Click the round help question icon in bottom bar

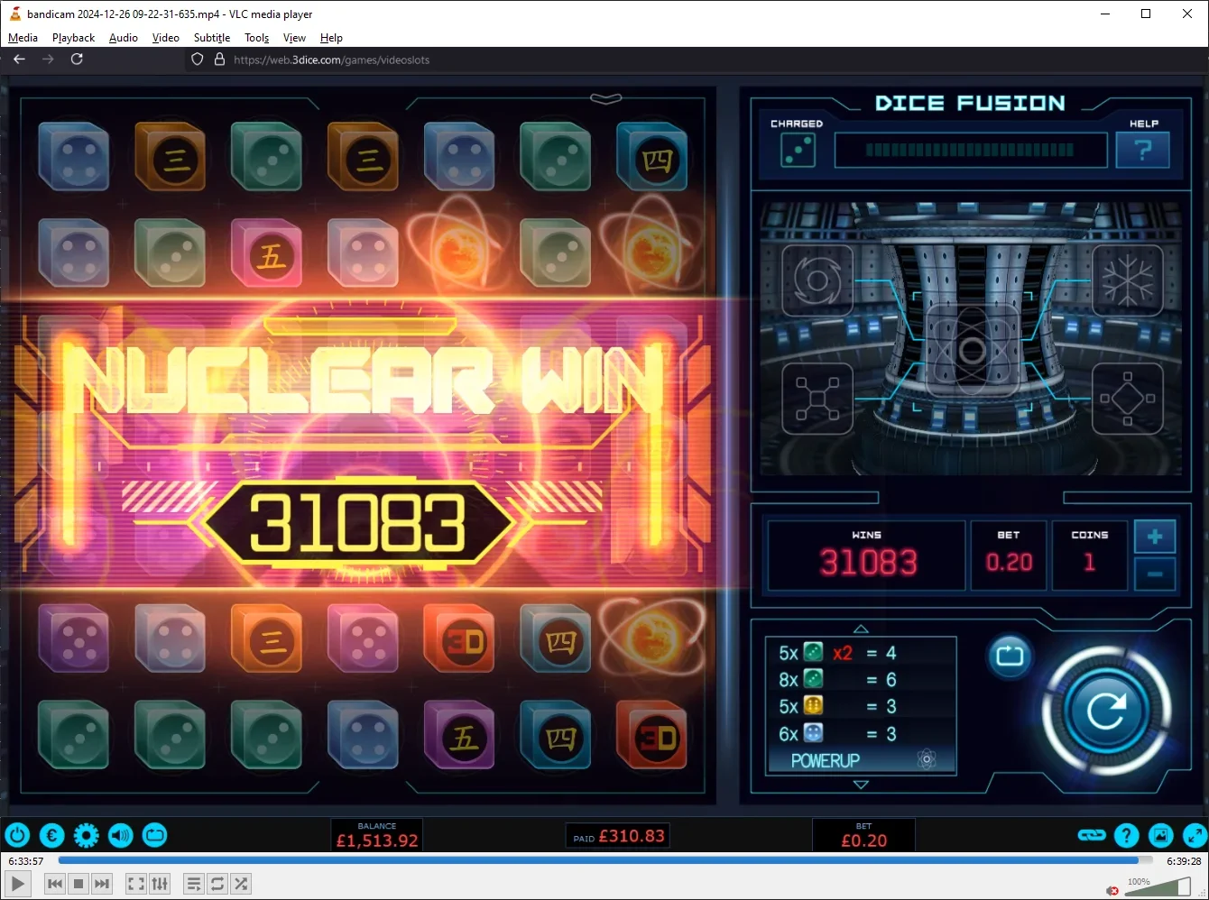1127,836
